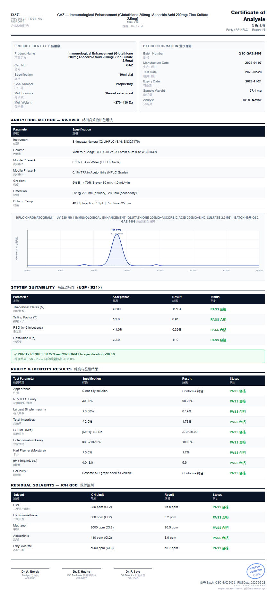Click pH result '5.6'
The height and width of the screenshot is (599, 276).
point(185,463)
